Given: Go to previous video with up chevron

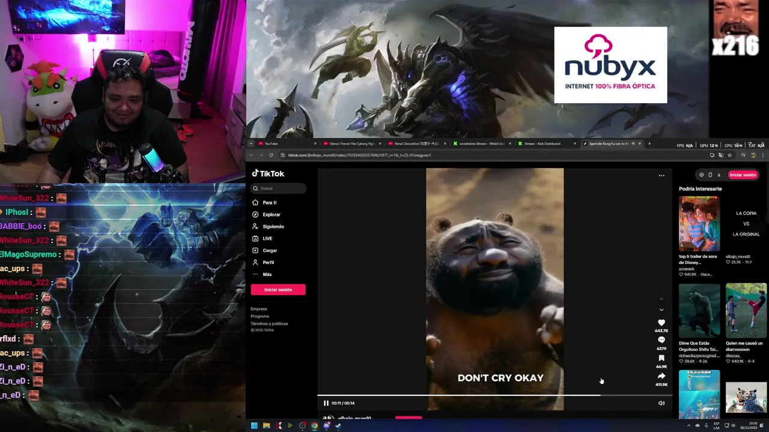Looking at the screenshot, I should click(x=661, y=299).
